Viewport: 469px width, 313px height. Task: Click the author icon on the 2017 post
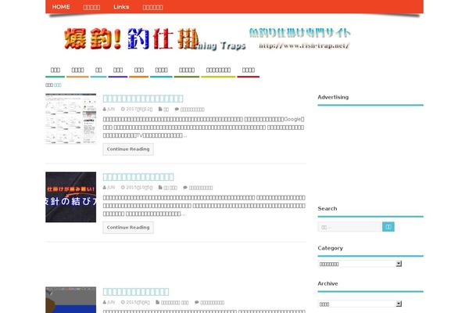point(105,110)
